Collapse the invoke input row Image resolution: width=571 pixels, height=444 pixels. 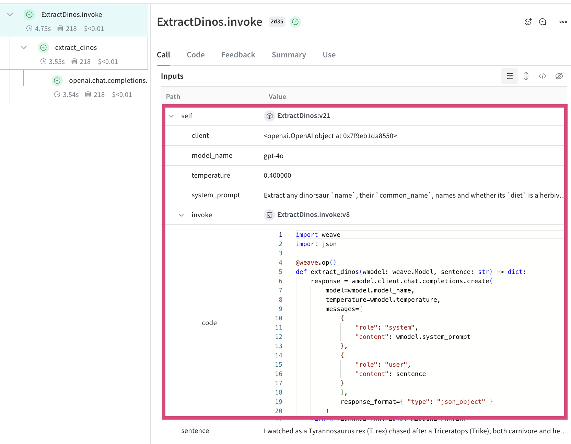[182, 215]
